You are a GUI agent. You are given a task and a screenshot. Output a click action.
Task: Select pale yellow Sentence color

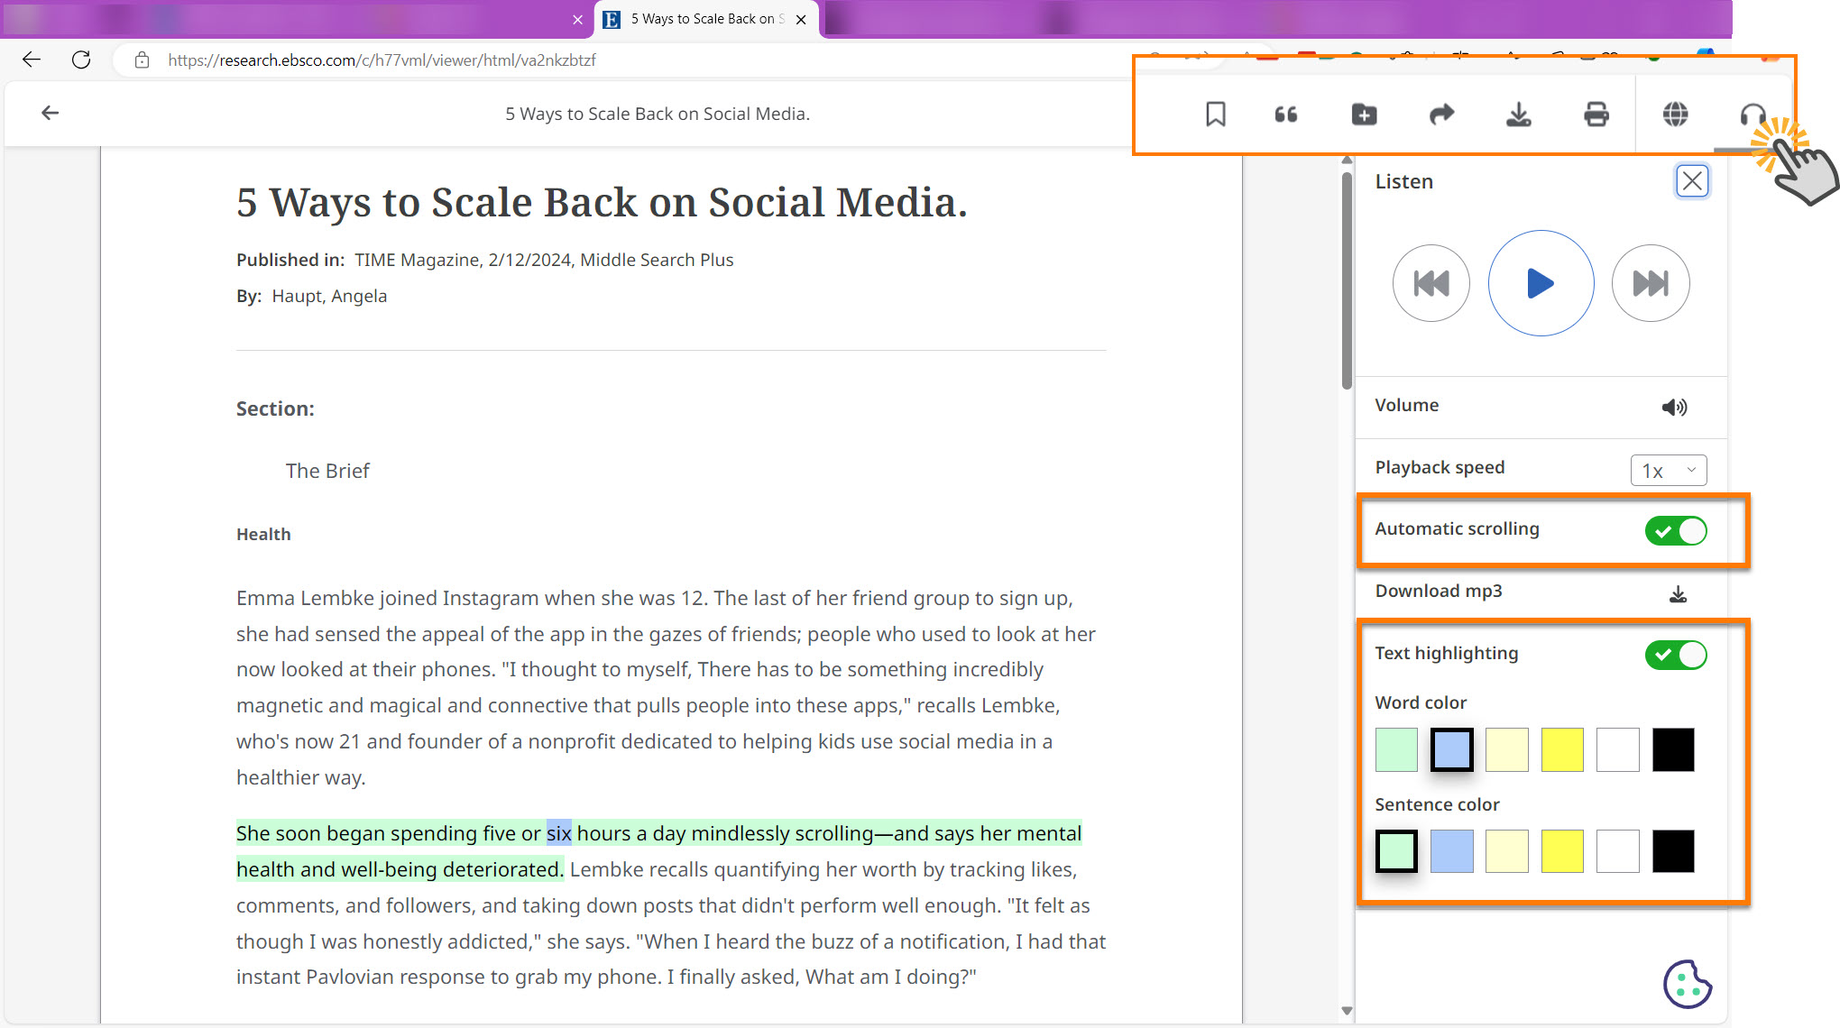[1507, 851]
